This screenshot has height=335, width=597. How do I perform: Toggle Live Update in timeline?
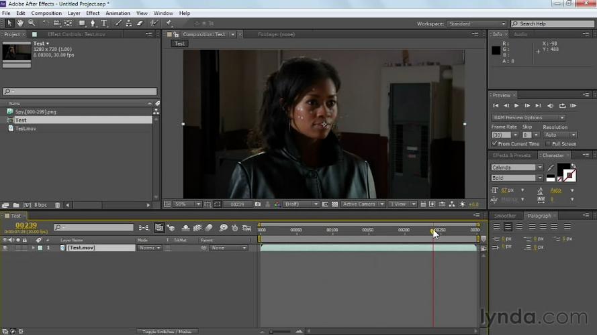pyautogui.click(x=159, y=228)
